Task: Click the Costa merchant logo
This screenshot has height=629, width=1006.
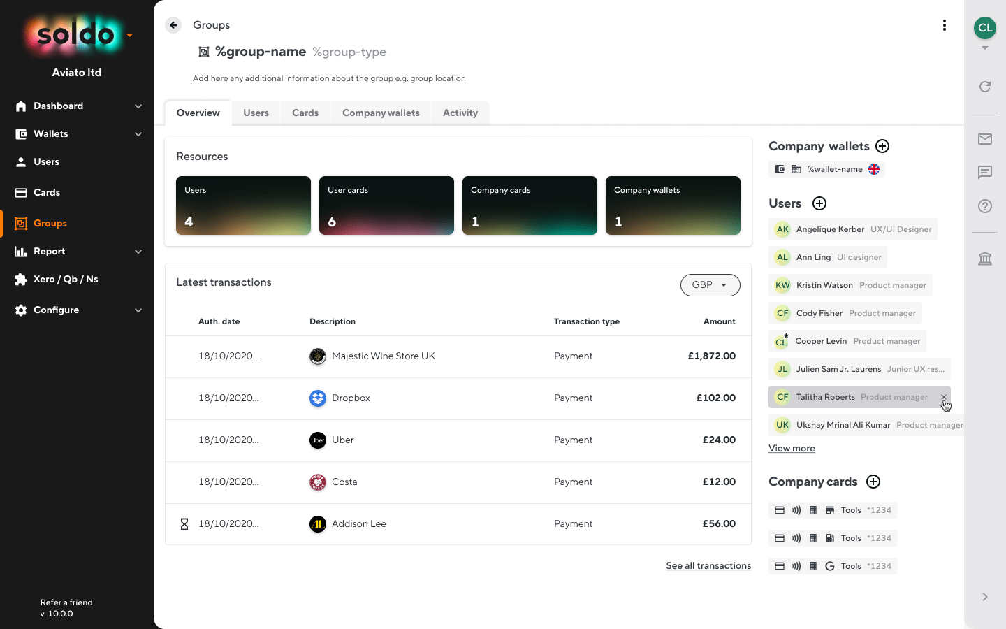Action: click(x=318, y=482)
